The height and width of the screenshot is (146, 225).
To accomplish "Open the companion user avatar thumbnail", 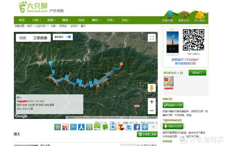I will tap(169, 81).
